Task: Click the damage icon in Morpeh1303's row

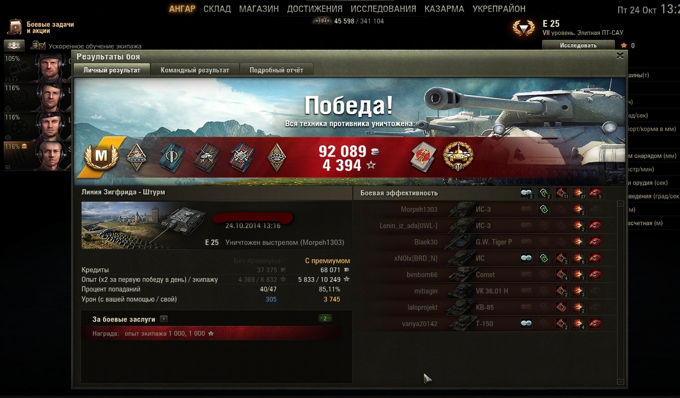Action: [578, 209]
